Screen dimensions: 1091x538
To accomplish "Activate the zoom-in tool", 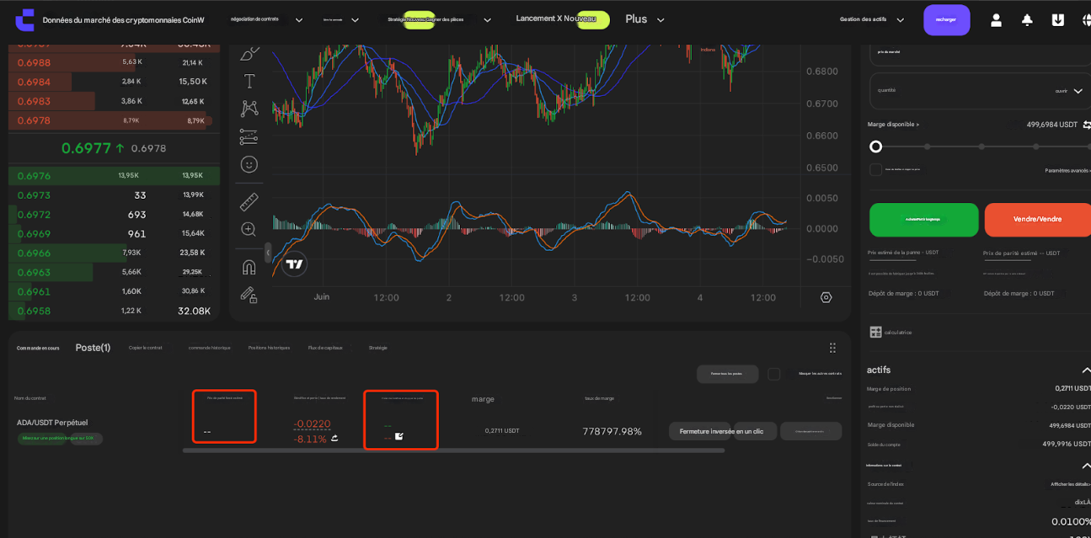I will pos(249,229).
